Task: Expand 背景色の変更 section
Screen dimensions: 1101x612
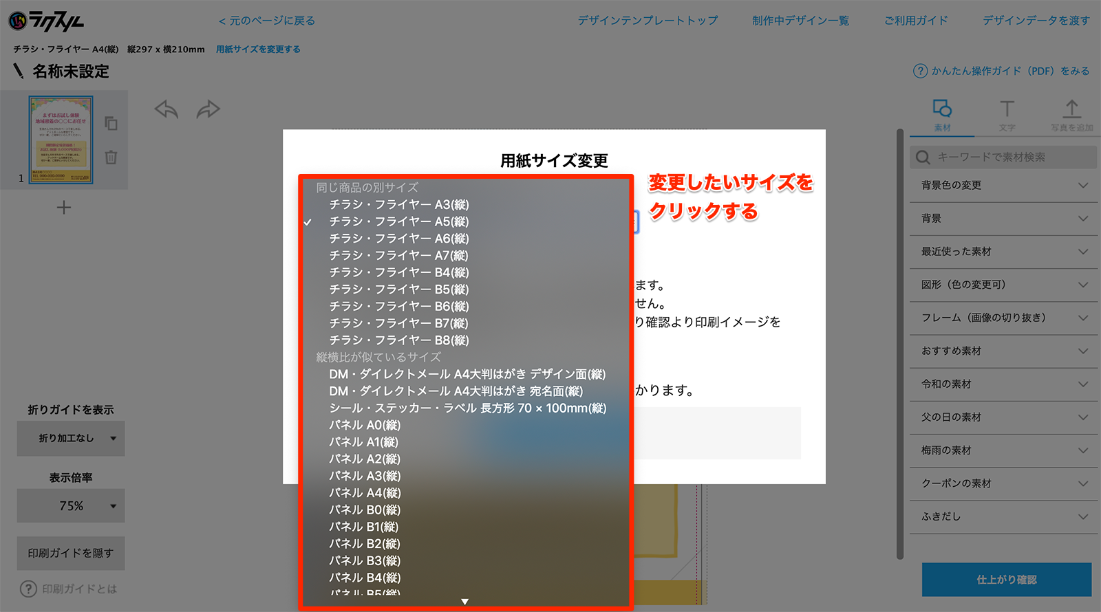Action: click(1003, 186)
